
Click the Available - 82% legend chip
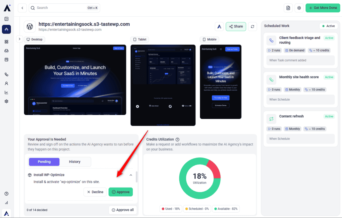coord(226,209)
